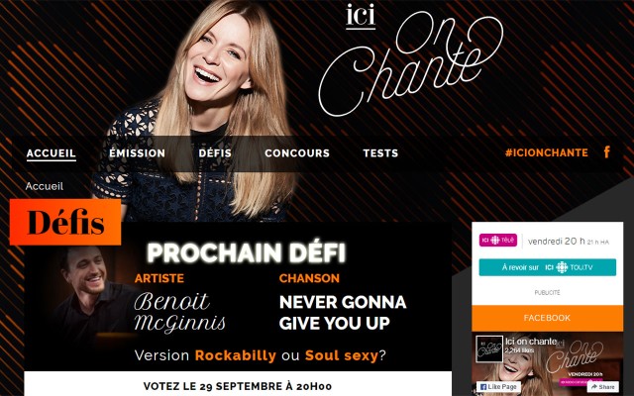Click the ICI logo above On Chante
Image resolution: width=634 pixels, height=396 pixels.
[x=361, y=17]
